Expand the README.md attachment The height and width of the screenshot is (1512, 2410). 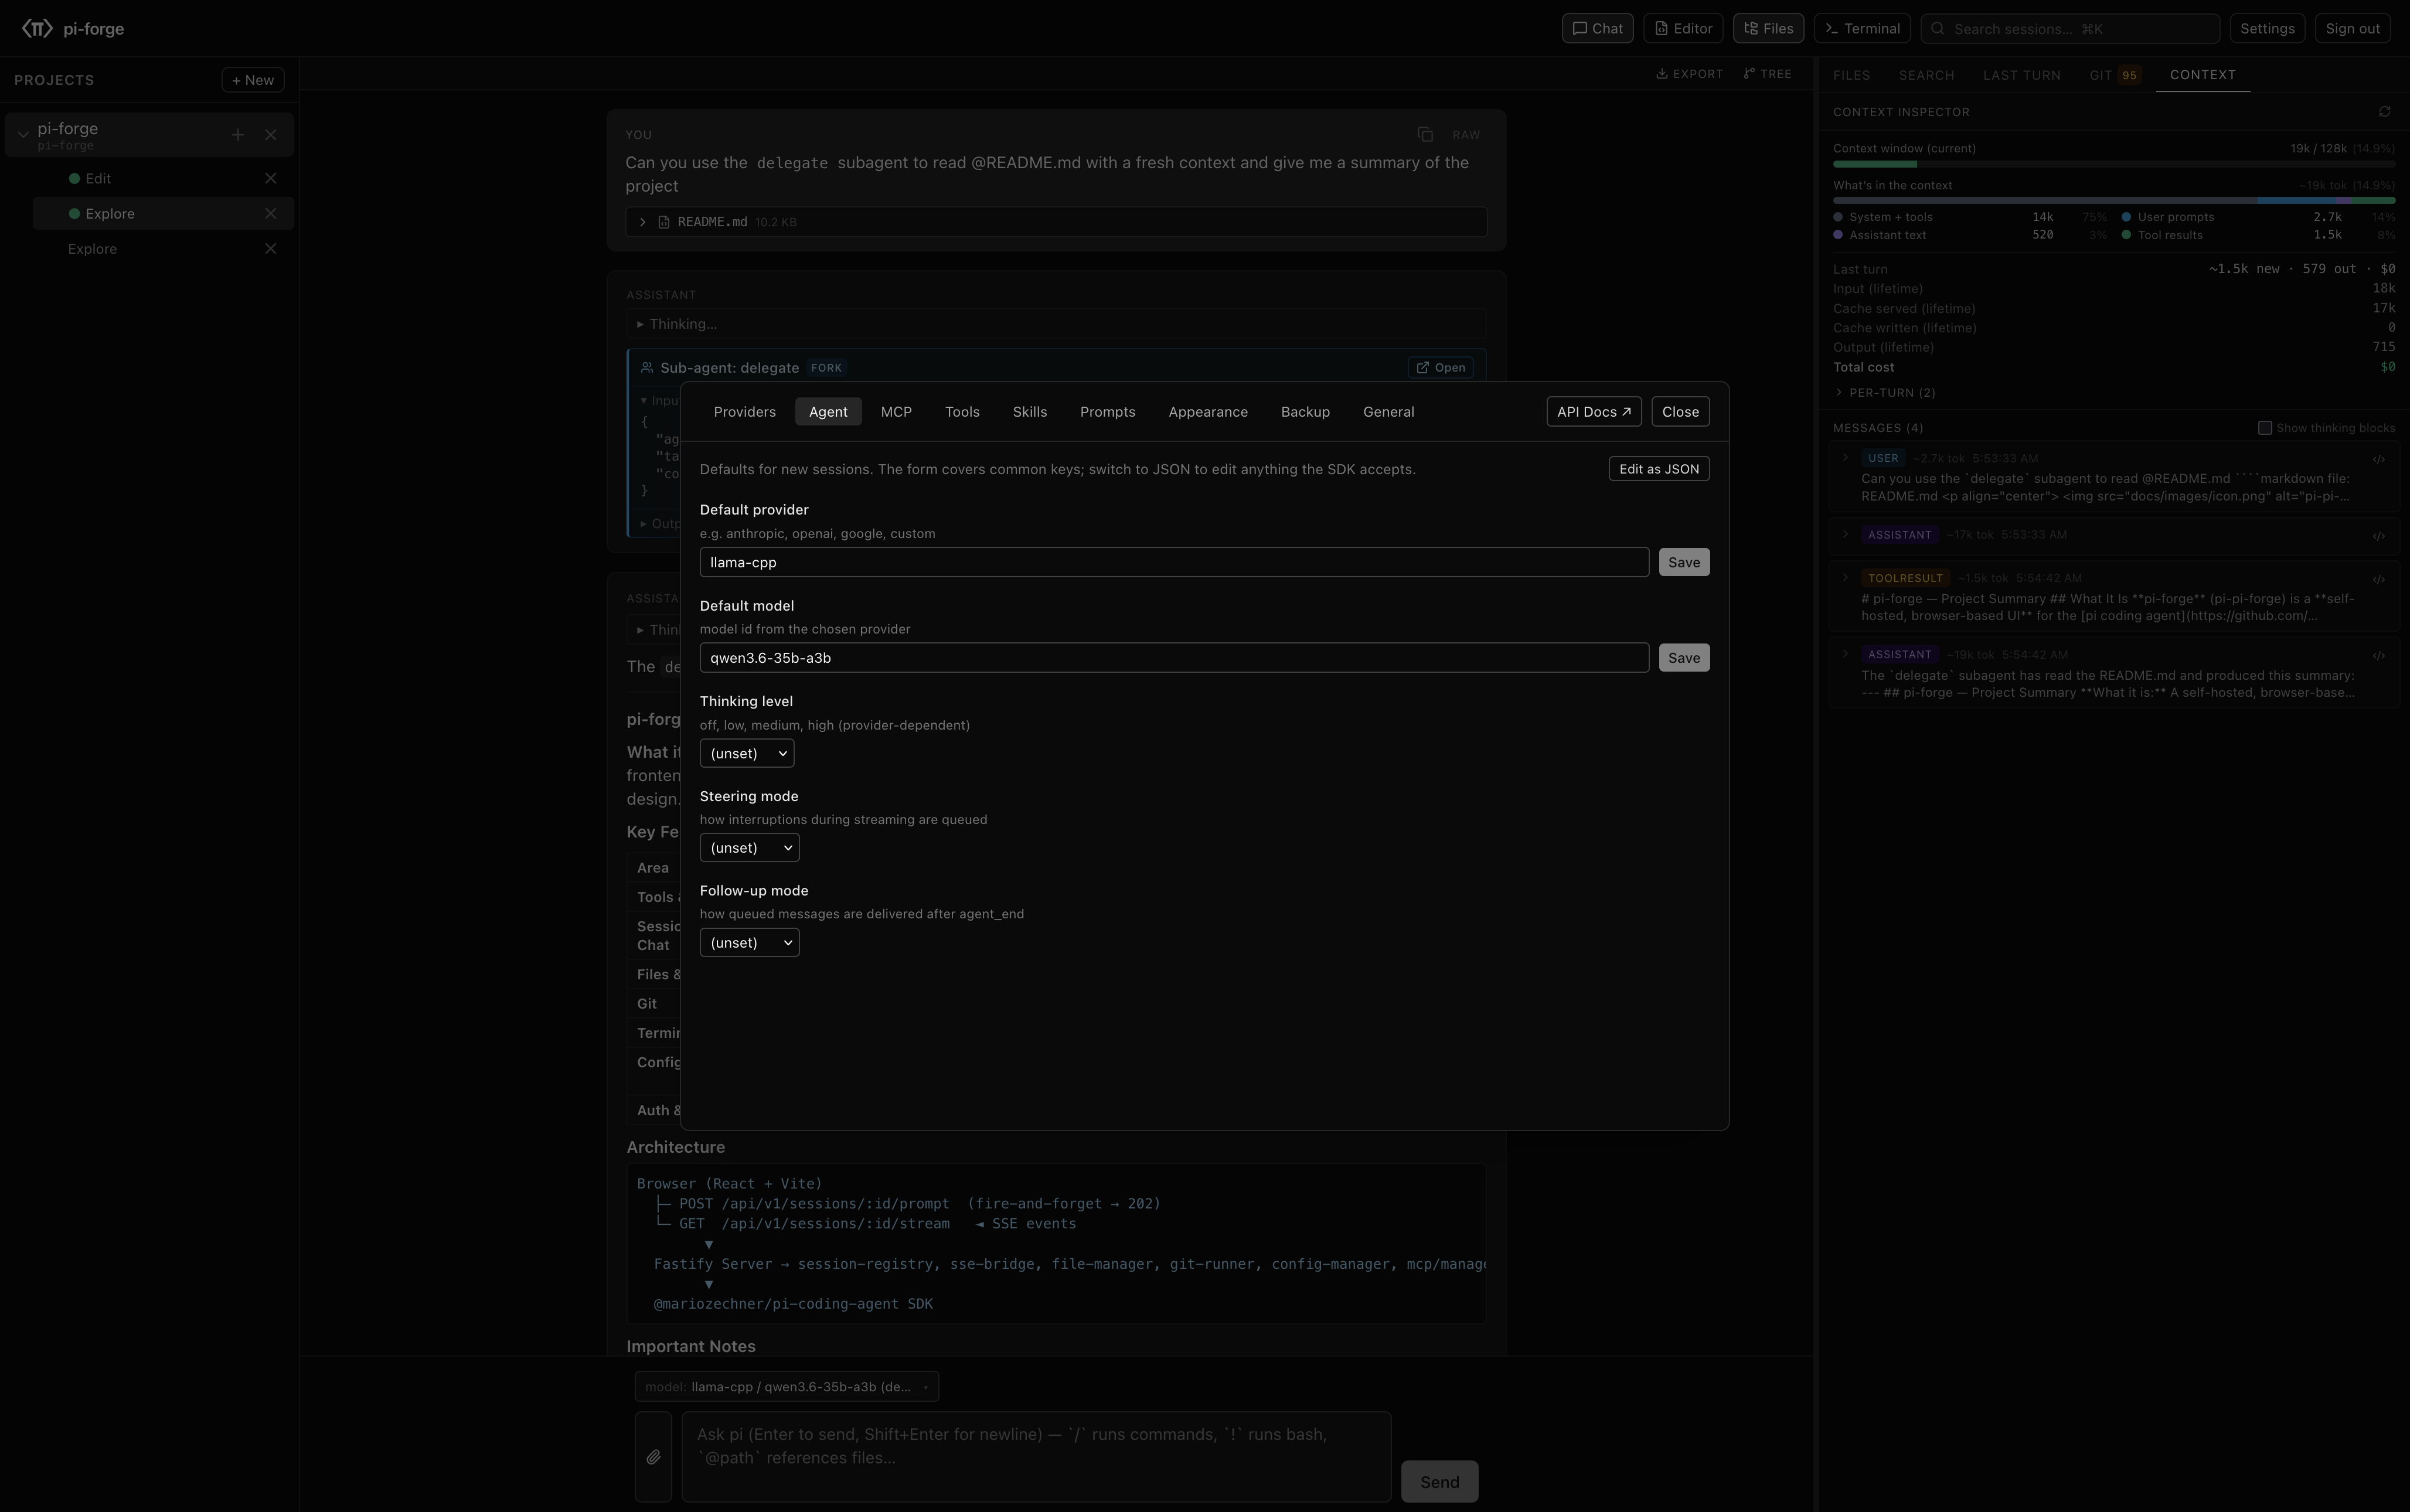click(643, 222)
